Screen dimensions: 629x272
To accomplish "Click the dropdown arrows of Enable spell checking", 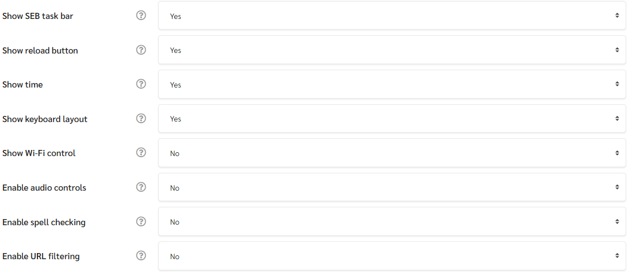I will (x=617, y=222).
